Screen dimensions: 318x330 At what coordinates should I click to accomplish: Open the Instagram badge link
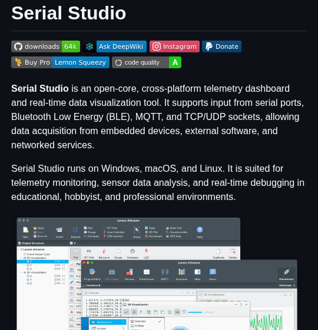click(x=174, y=46)
